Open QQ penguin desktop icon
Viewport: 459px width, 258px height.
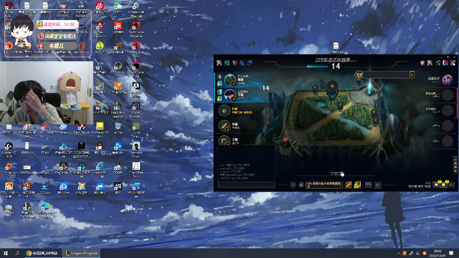point(100,148)
